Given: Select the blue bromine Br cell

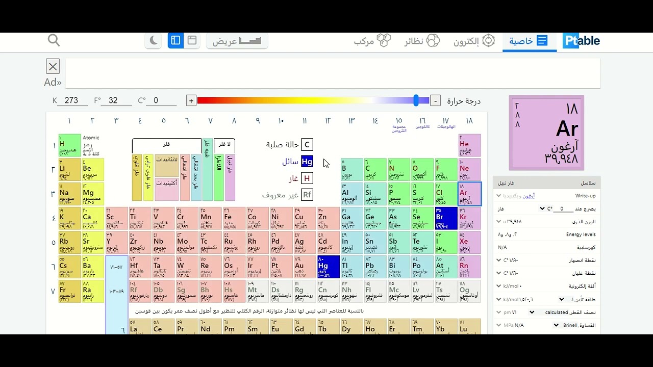Looking at the screenshot, I should [446, 218].
